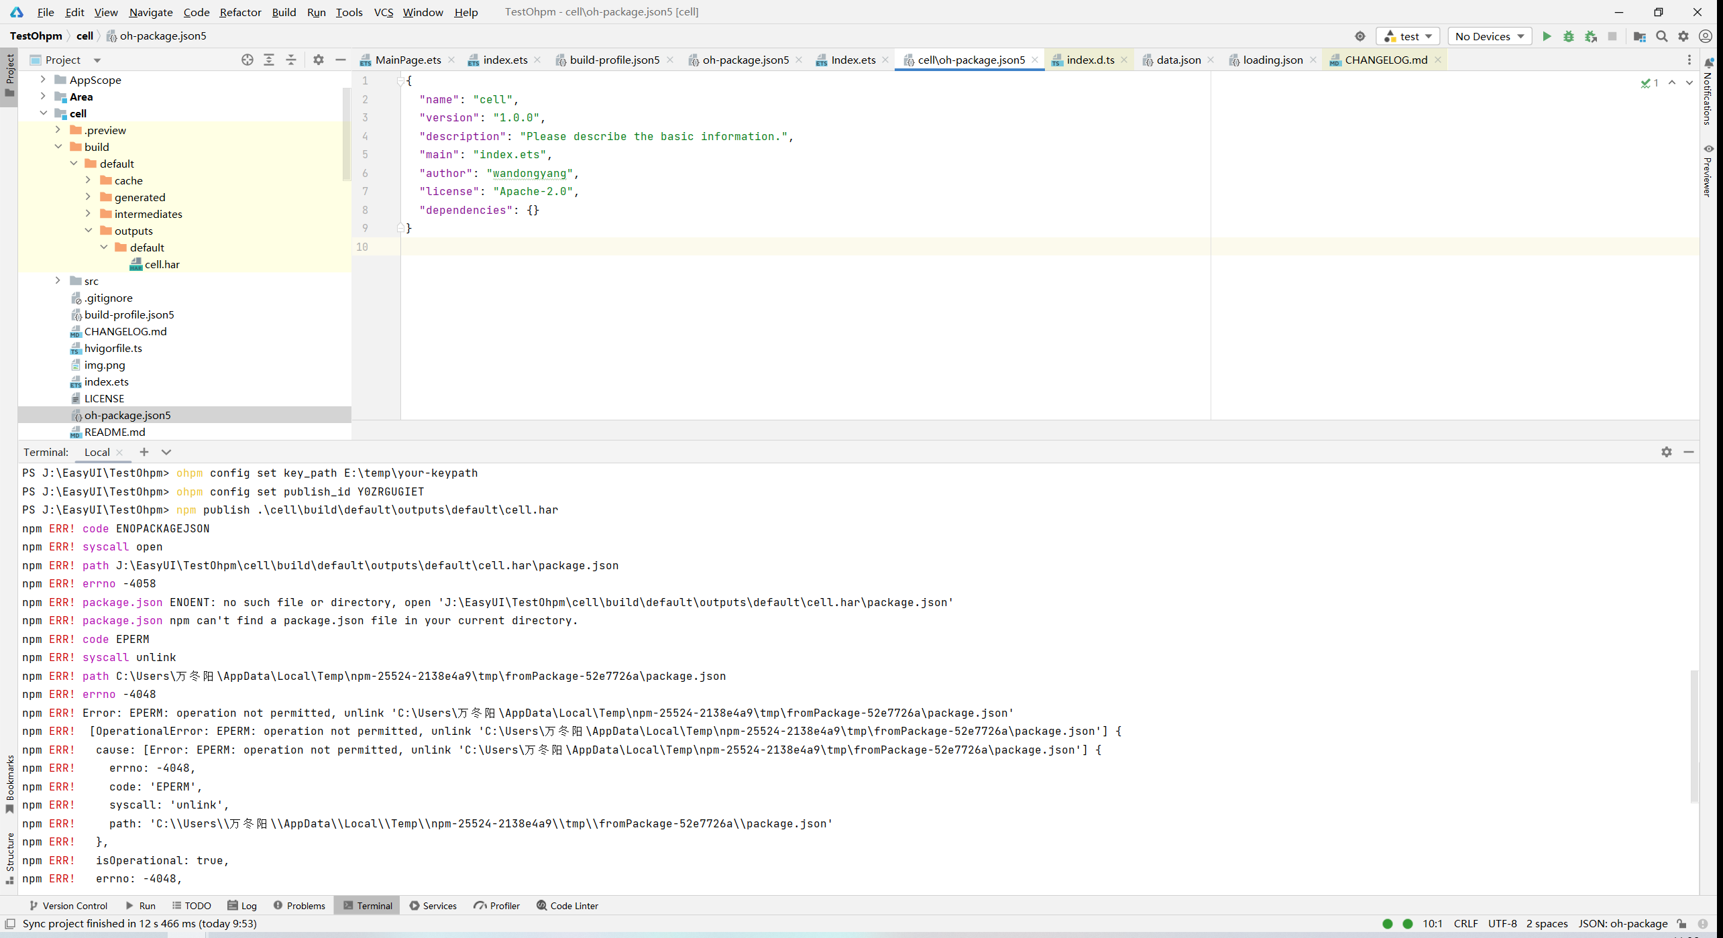Screen dimensions: 1723x938
Task: Expand the Area module folder
Action: point(43,96)
